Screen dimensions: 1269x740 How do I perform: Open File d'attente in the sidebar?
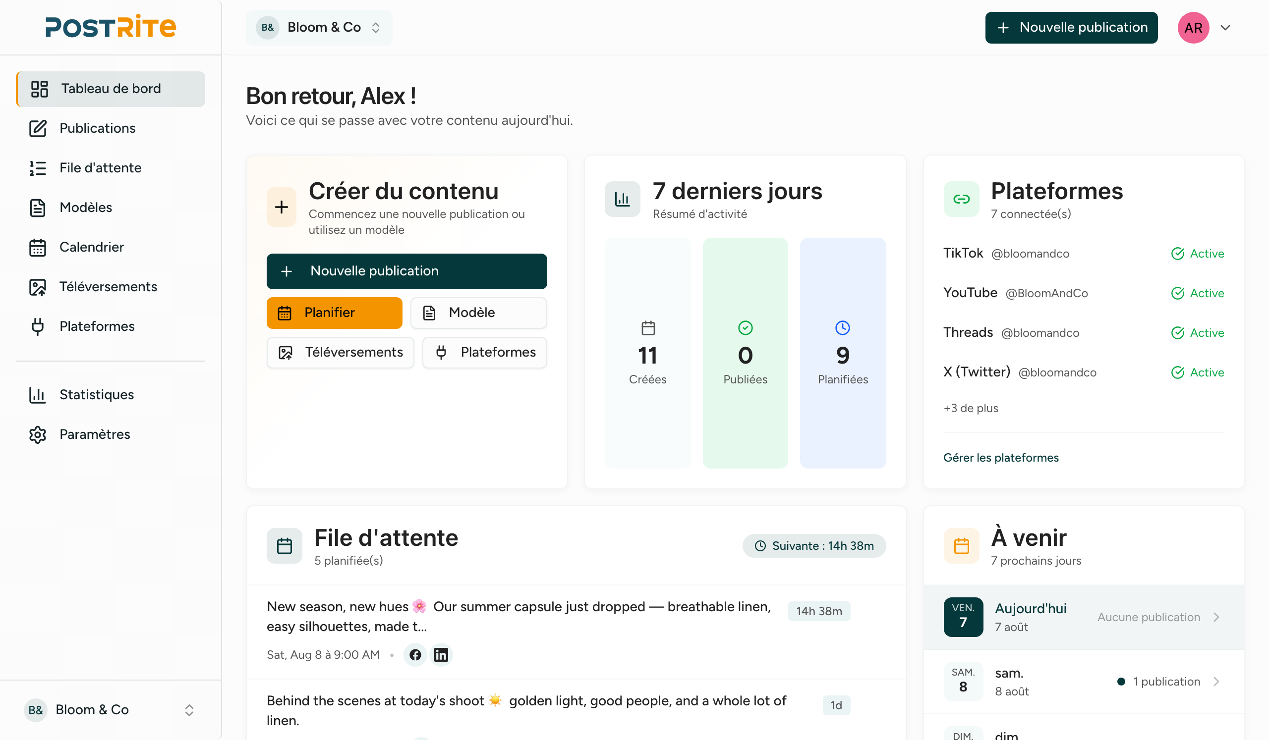click(110, 168)
